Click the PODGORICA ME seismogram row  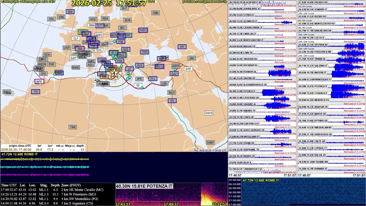point(332,54)
